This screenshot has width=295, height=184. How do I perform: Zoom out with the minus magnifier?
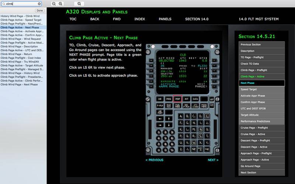tap(54, 4)
